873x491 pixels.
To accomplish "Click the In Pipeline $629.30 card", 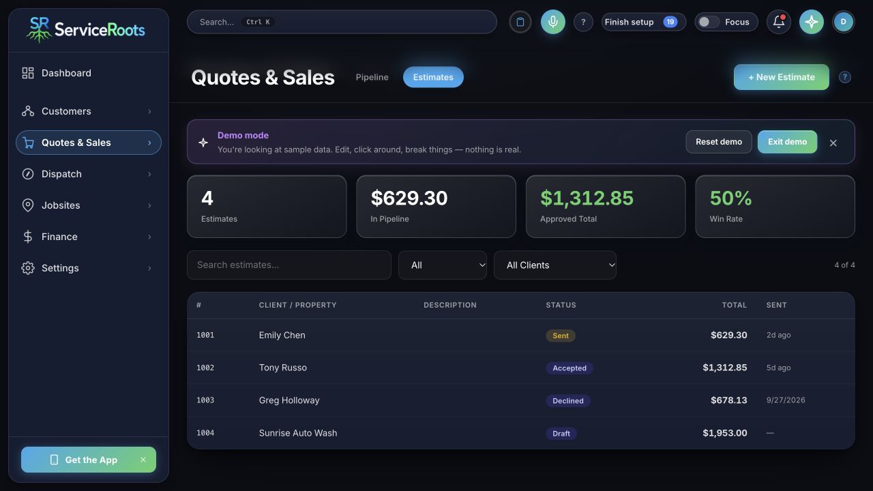I will click(436, 207).
